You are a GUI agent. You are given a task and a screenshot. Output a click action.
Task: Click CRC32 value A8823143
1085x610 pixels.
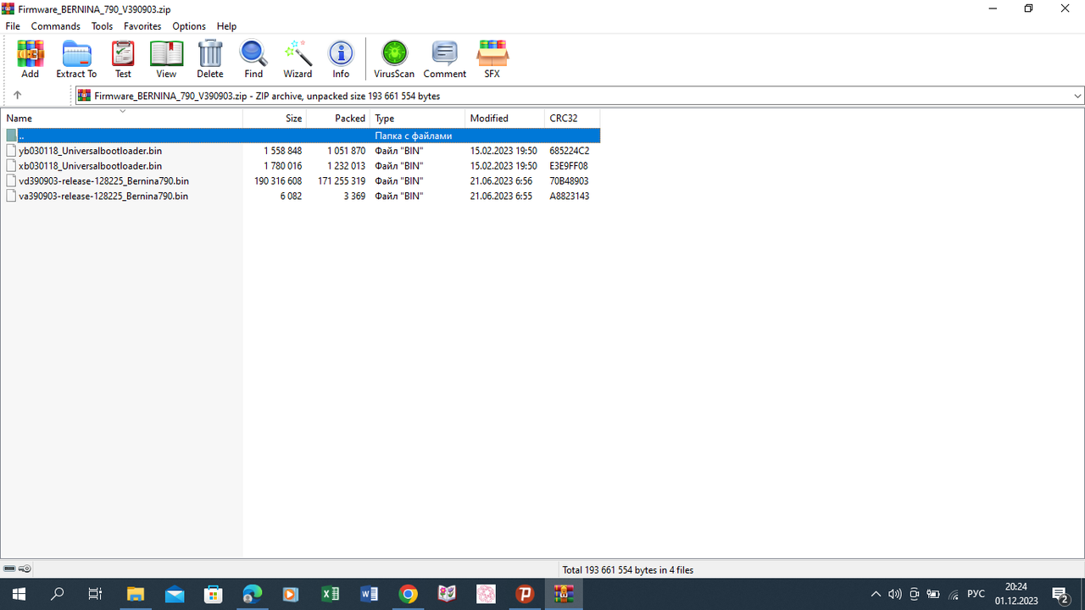[570, 197]
